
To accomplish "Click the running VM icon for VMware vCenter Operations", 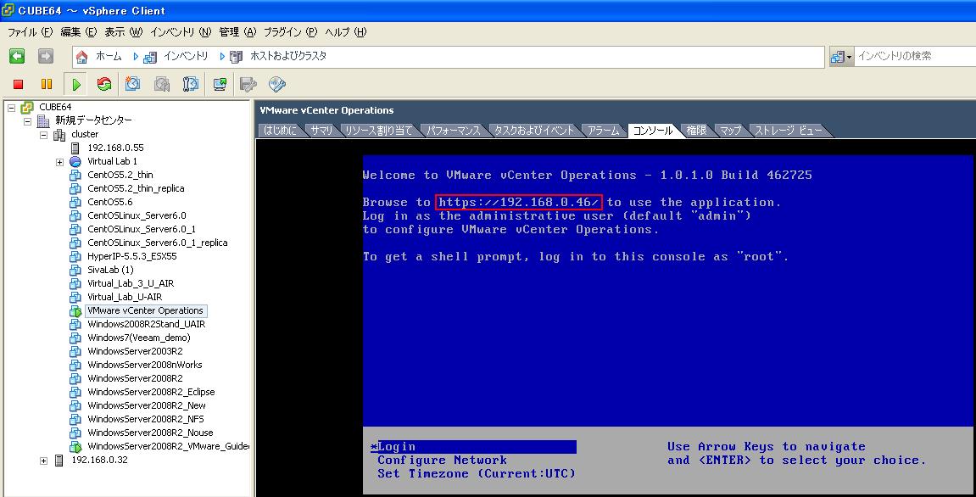I will pyautogui.click(x=75, y=310).
